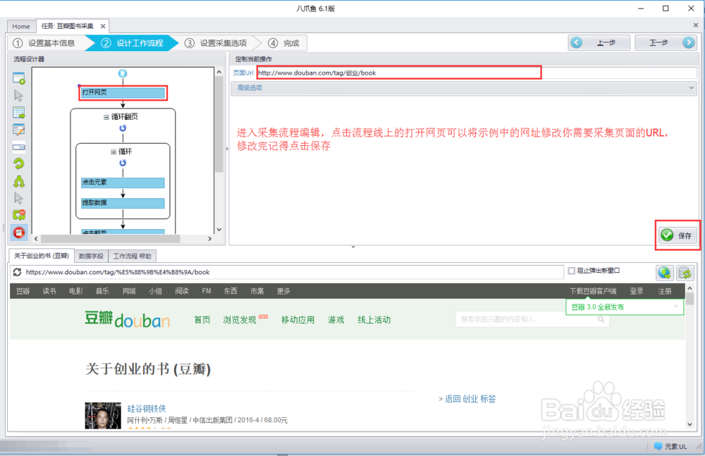Close the 豆瓣图书采集 task tab

point(103,26)
